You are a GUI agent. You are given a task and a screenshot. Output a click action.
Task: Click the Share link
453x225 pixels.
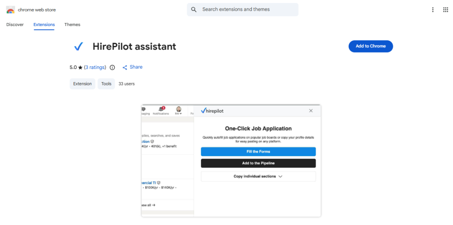click(136, 67)
